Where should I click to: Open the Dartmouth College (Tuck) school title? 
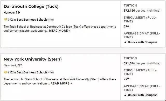31,6
